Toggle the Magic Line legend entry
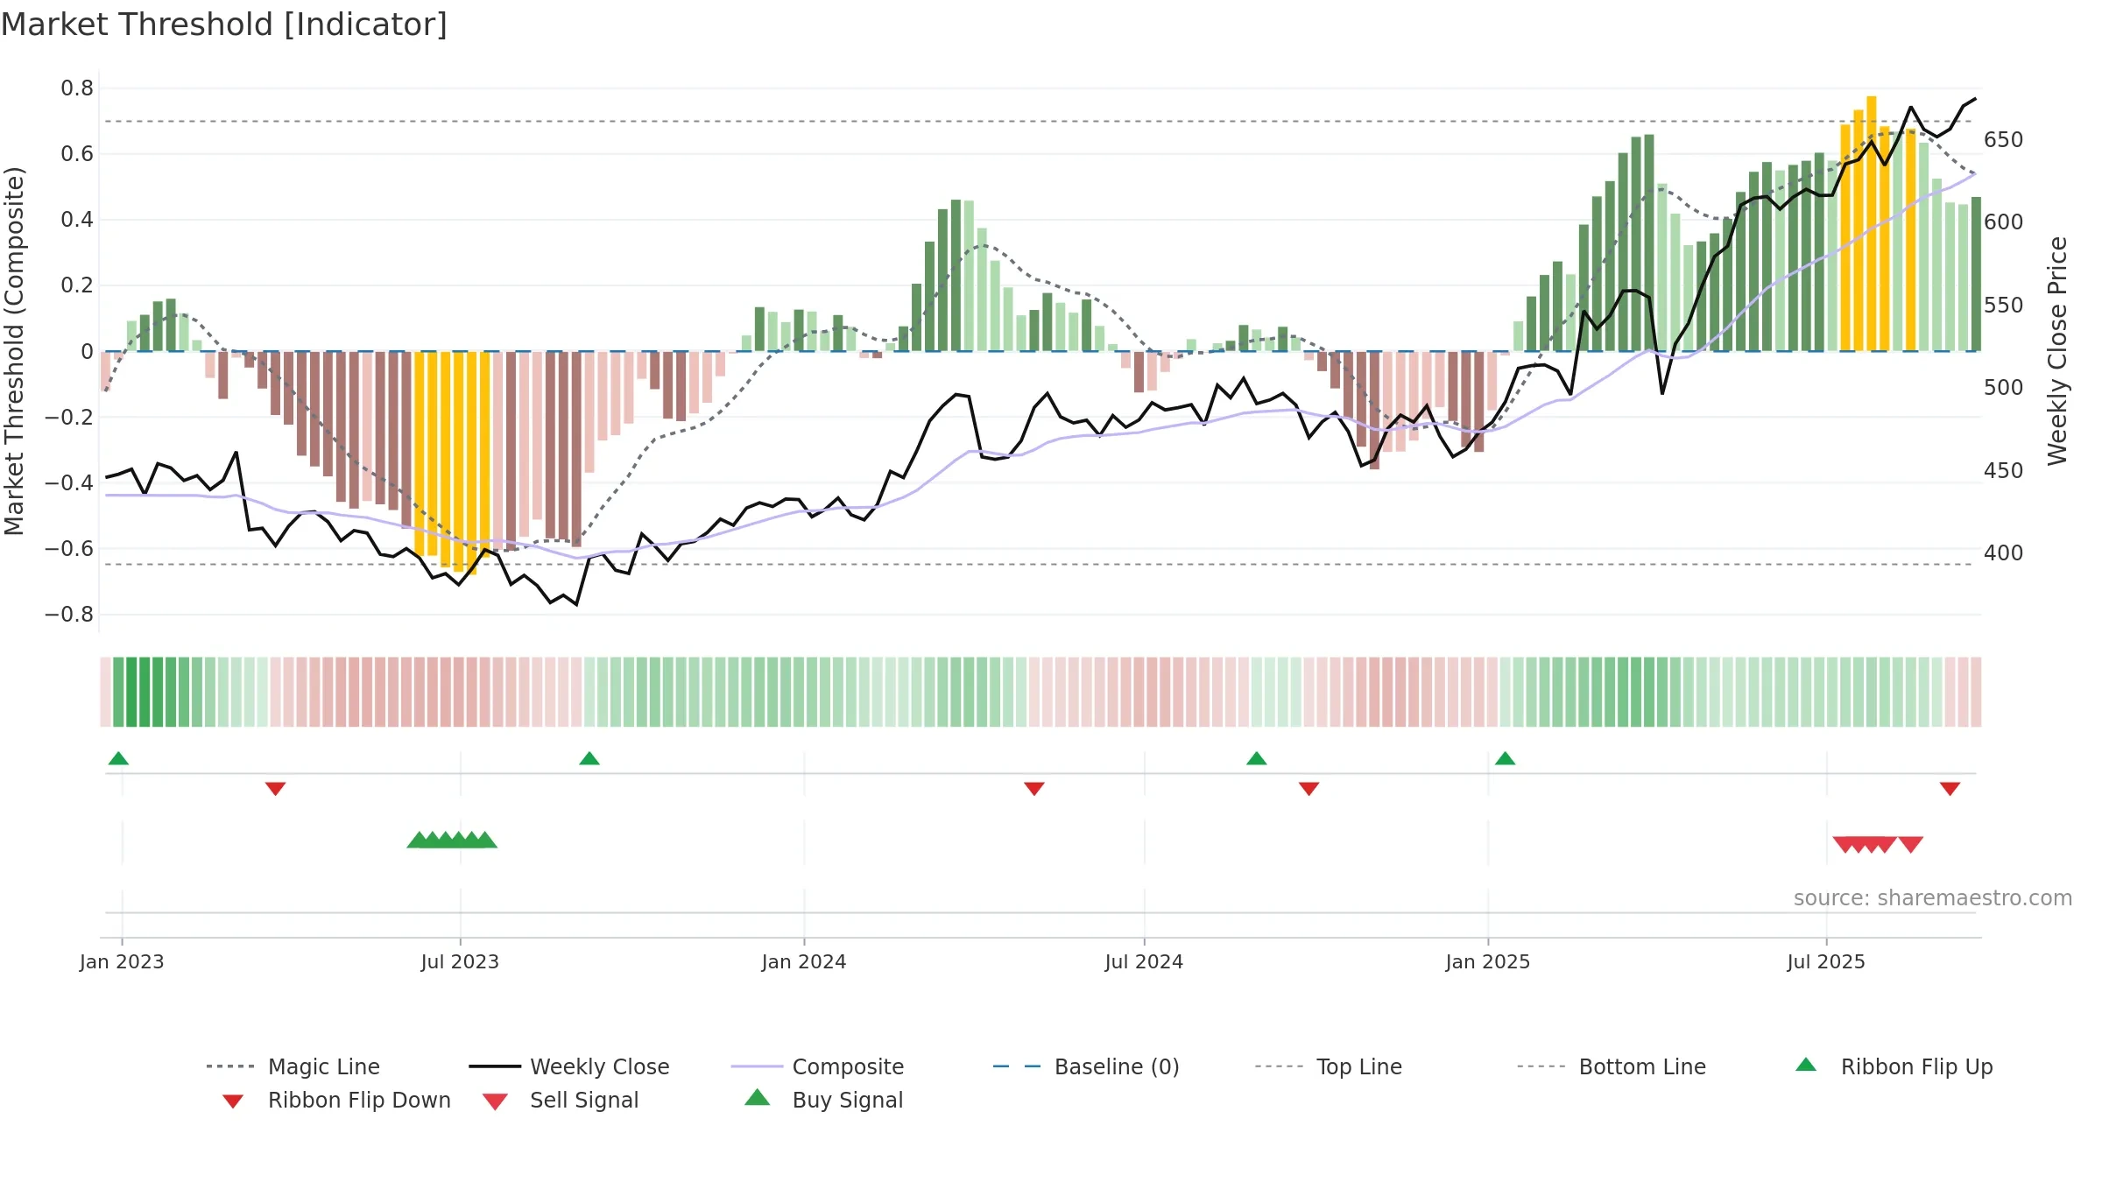2102x1182 pixels. pyautogui.click(x=293, y=1066)
